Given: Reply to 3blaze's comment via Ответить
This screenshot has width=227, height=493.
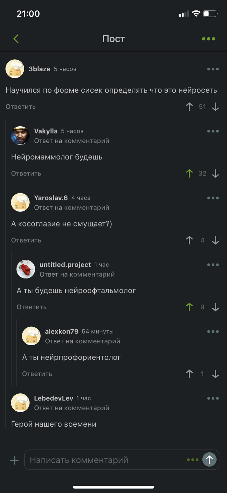Looking at the screenshot, I should (20, 107).
